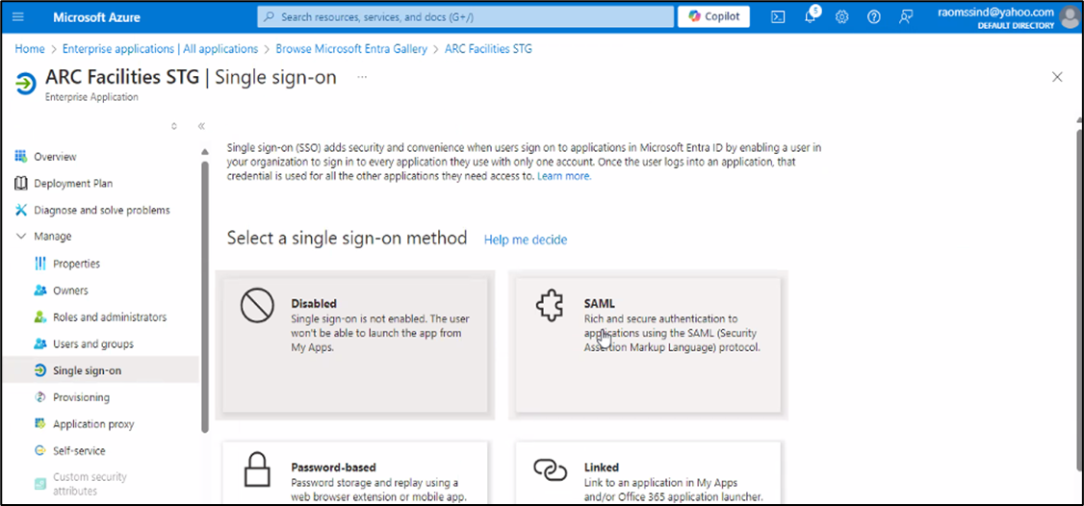Open the notifications bell

(811, 17)
